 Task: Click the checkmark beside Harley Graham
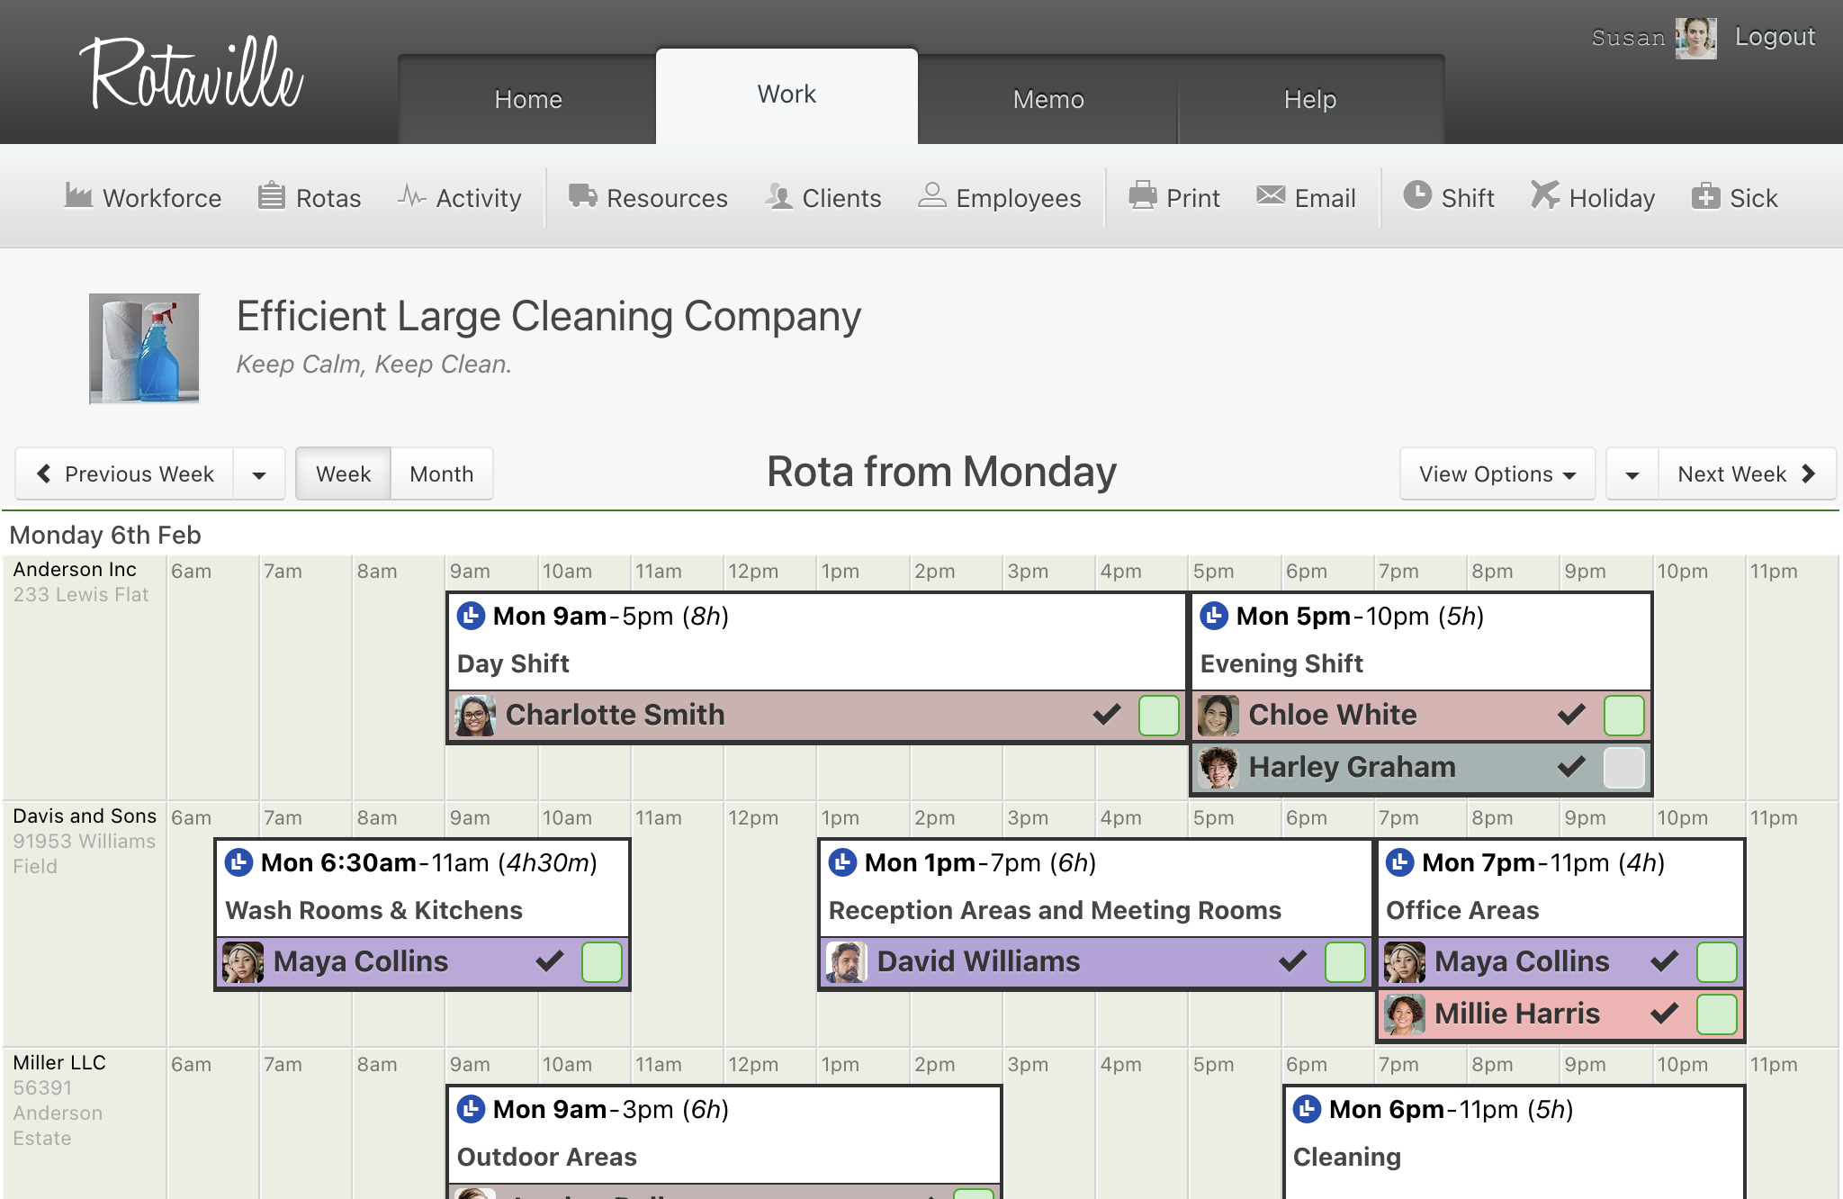click(1572, 767)
